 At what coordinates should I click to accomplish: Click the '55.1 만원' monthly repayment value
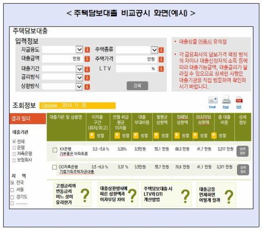[x=161, y=149]
